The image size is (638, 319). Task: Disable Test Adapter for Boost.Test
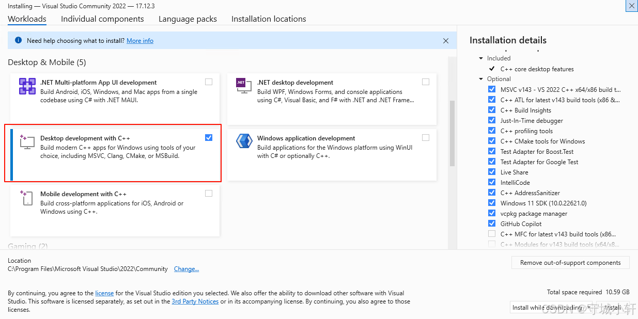(492, 151)
